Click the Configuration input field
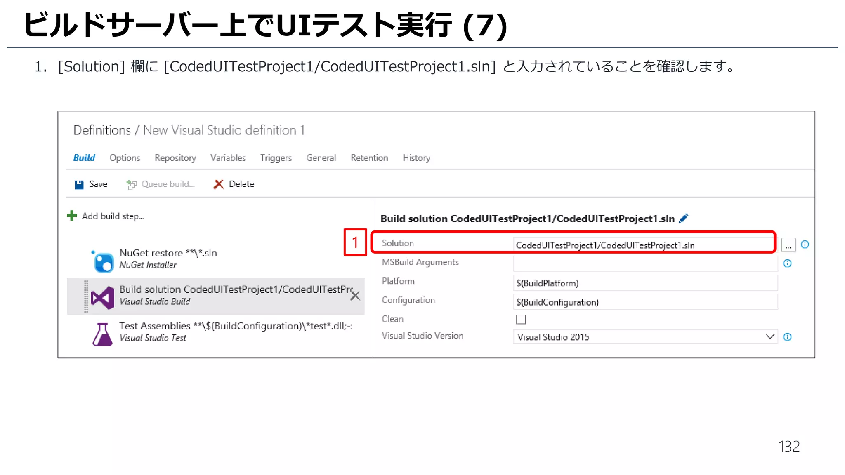Screen dimensions: 845x475 [x=645, y=302]
